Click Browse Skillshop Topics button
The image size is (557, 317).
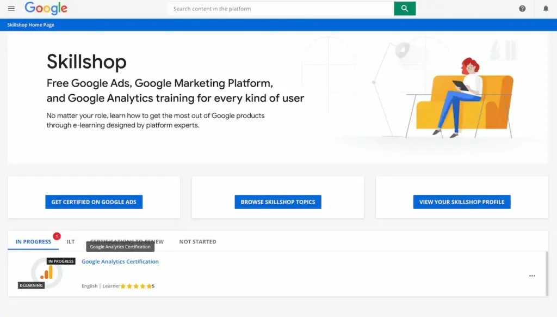click(x=278, y=202)
